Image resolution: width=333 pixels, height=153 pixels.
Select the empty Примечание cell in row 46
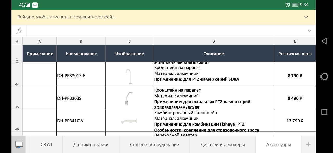pos(40,121)
